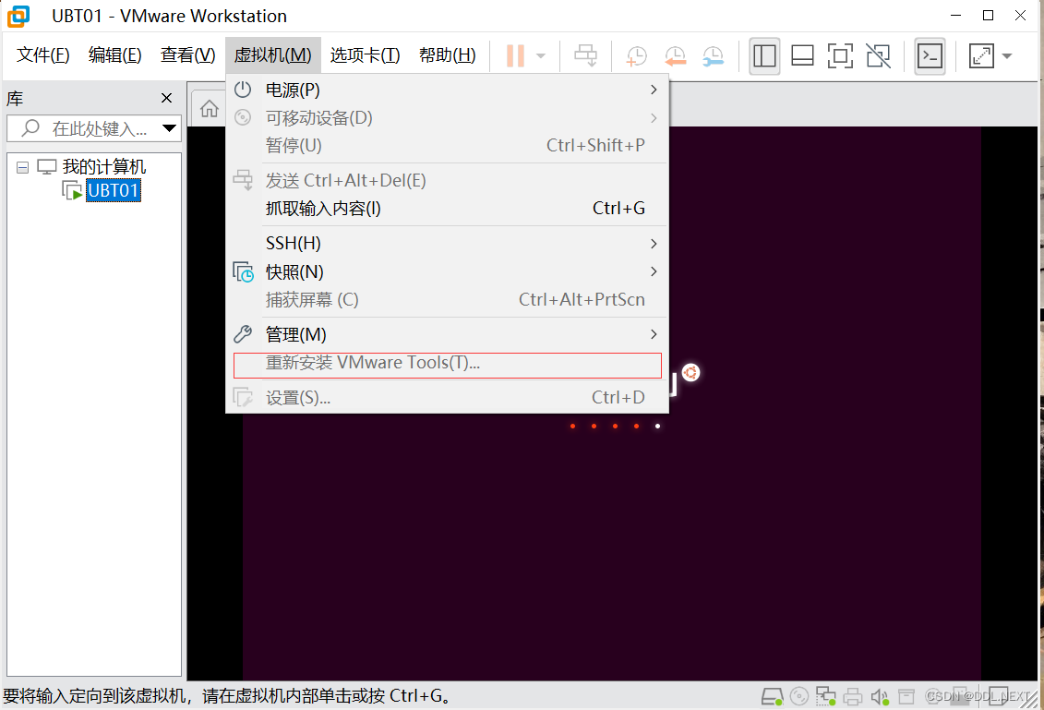This screenshot has width=1044, height=710.
Task: Click the CD/DVD drive status icon
Action: pos(799,697)
